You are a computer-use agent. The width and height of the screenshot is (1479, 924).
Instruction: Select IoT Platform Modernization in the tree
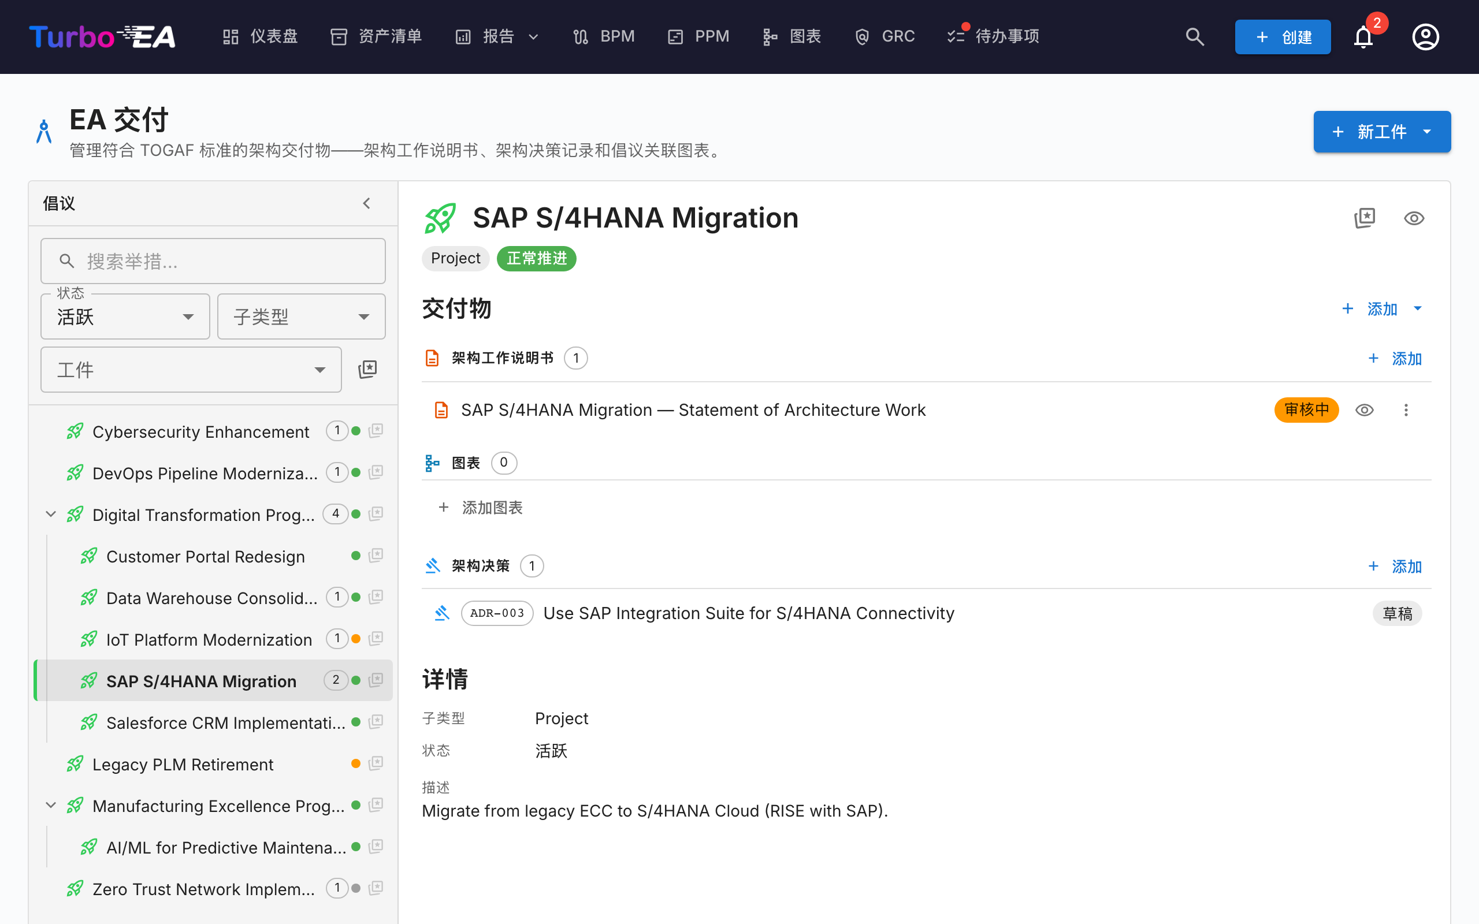coord(209,639)
